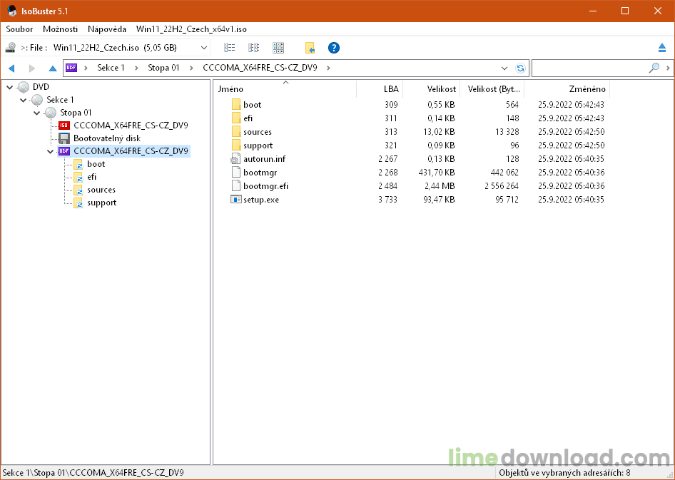675x480 pixels.
Task: Click the folder extract icon in toolbar
Action: (310, 48)
